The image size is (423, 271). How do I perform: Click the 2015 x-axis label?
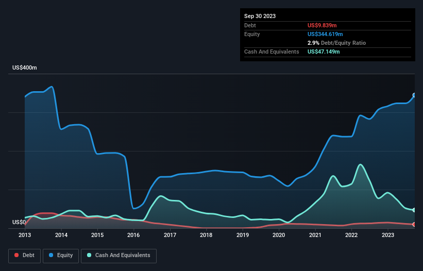click(x=97, y=235)
